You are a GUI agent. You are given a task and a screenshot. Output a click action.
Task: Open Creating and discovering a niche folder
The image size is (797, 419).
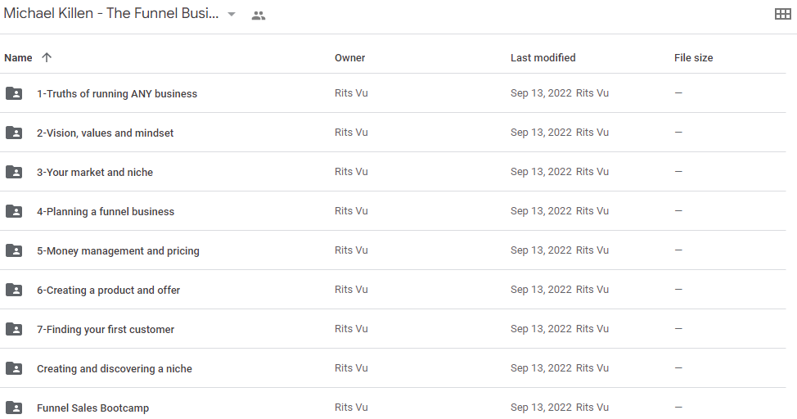pos(115,368)
